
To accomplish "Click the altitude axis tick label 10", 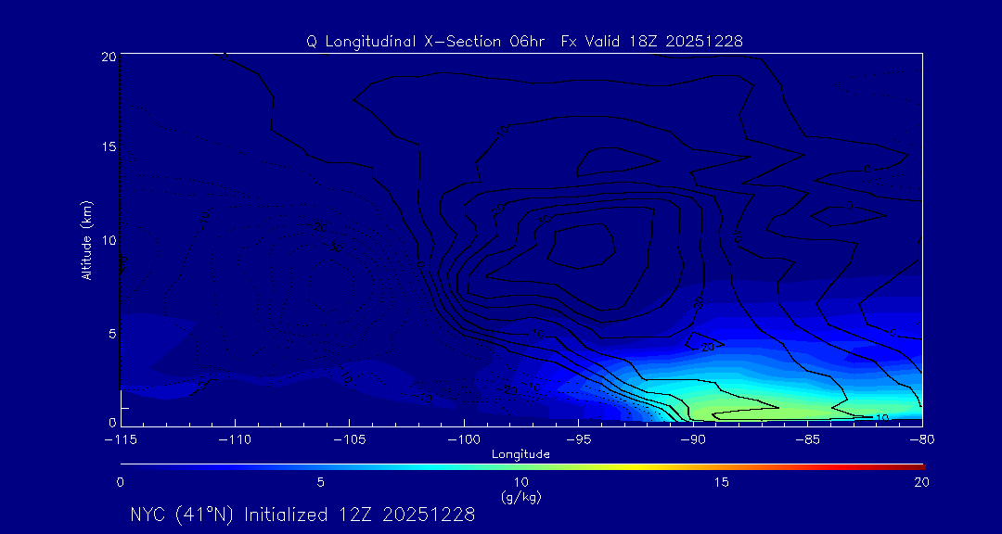I will click(108, 240).
